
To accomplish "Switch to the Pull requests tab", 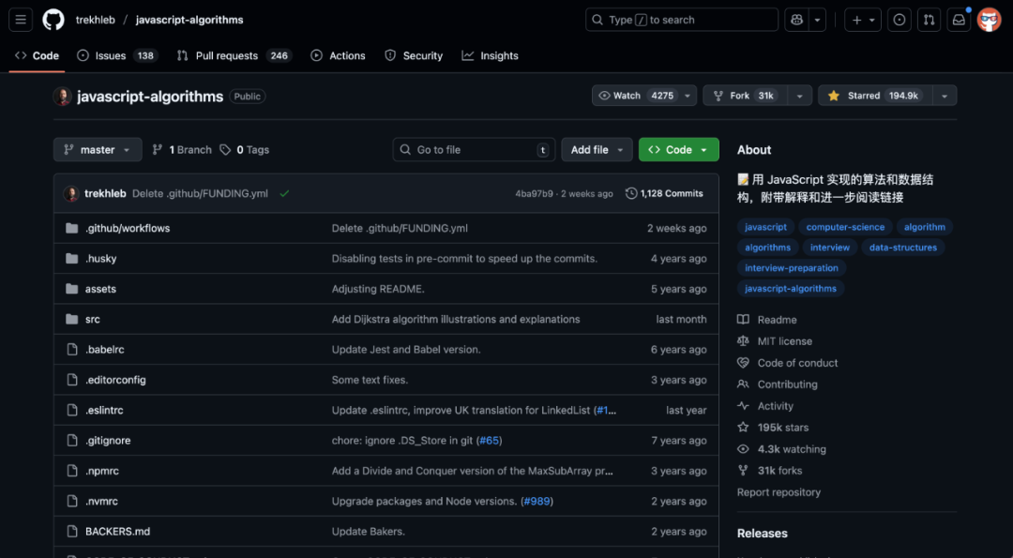I will click(234, 56).
